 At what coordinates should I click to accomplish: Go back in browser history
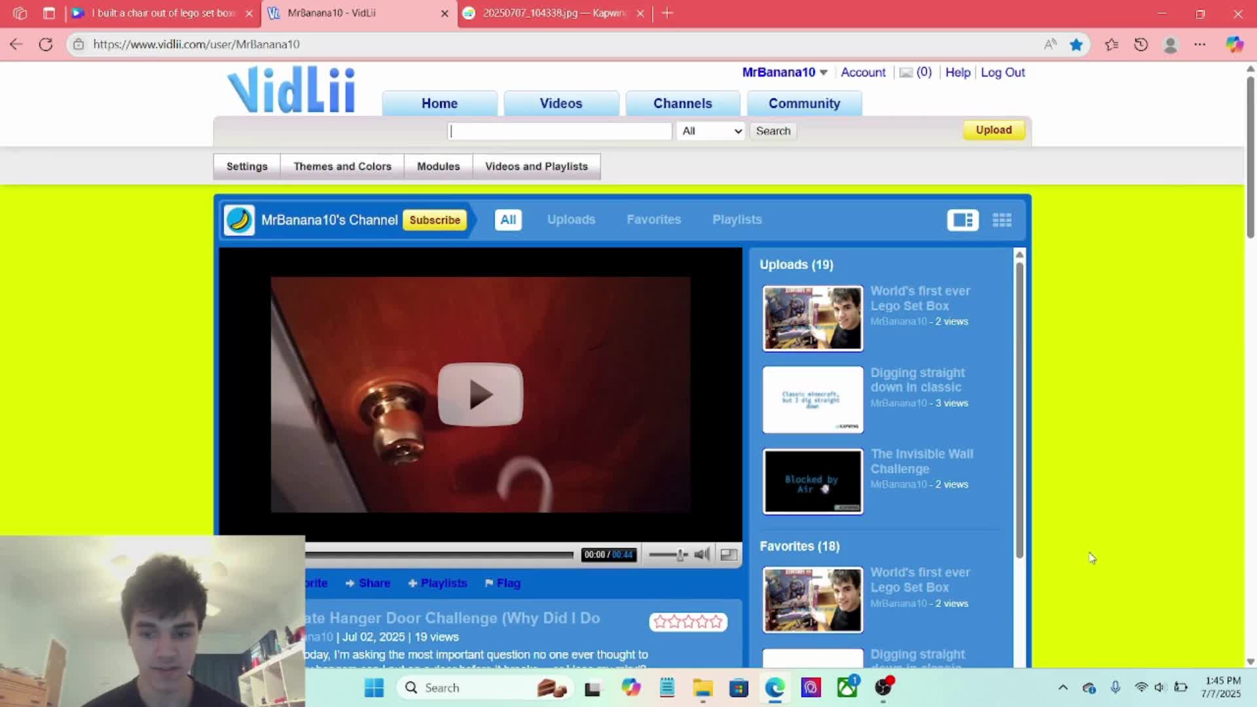[x=16, y=45]
